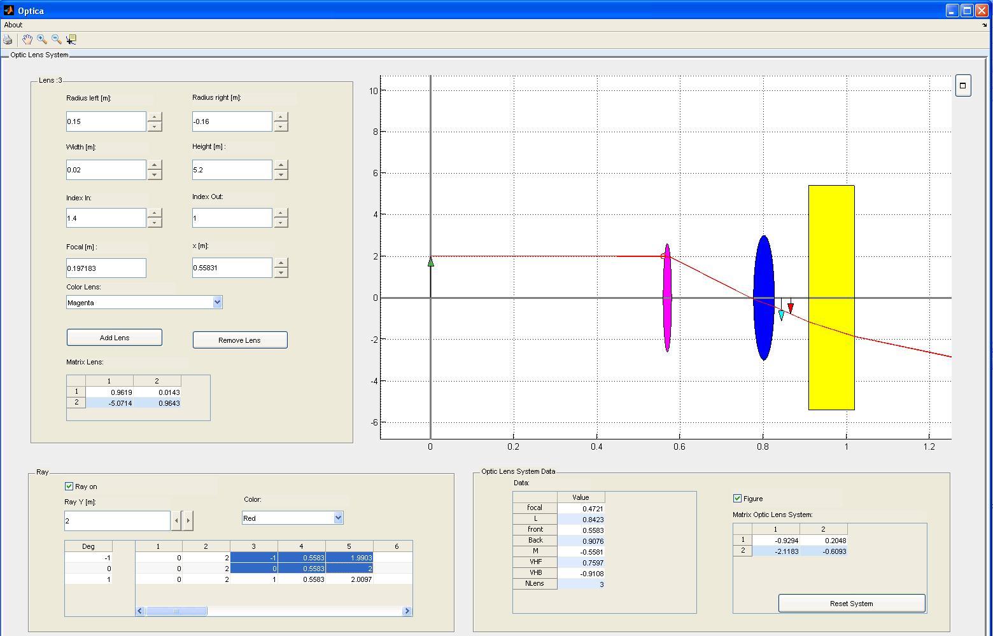
Task: Decrease Height with down arrow
Action: pyautogui.click(x=281, y=175)
